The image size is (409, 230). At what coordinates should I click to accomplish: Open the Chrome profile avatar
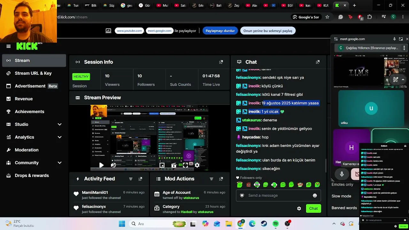click(393, 17)
